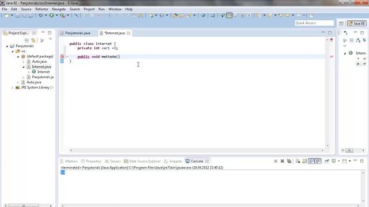Viewport: 369px width, 207px height.
Task: Toggle Scroll Lock in Console toolbar
Action: [304, 161]
